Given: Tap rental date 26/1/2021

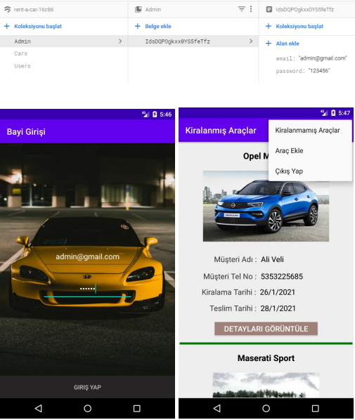Looking at the screenshot, I should (x=277, y=292).
